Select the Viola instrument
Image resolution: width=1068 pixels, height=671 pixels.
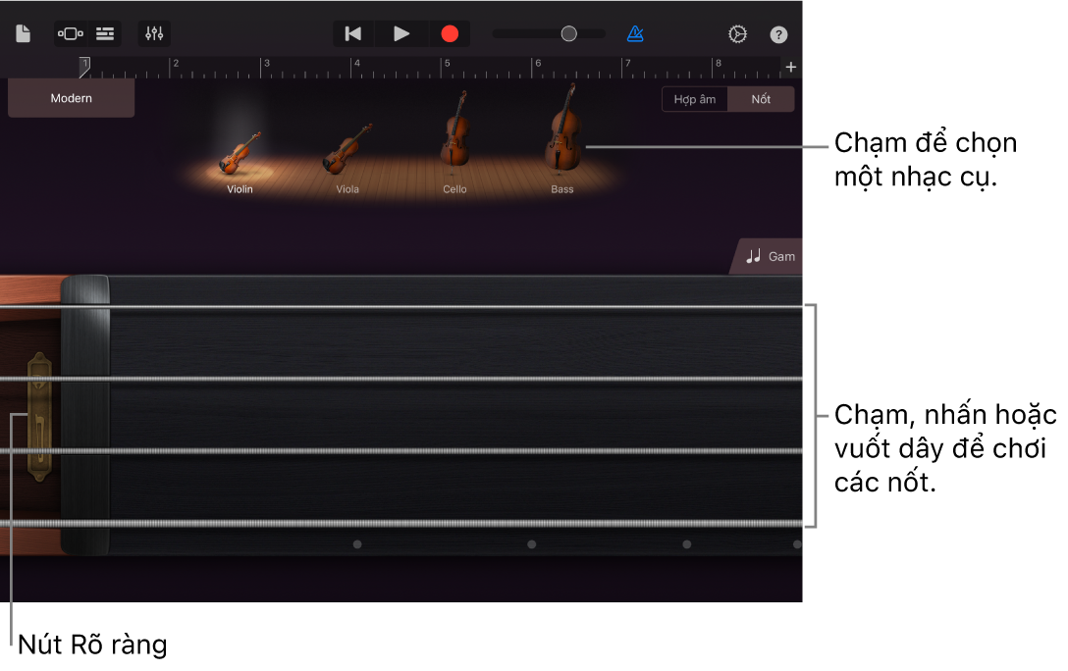pyautogui.click(x=347, y=159)
